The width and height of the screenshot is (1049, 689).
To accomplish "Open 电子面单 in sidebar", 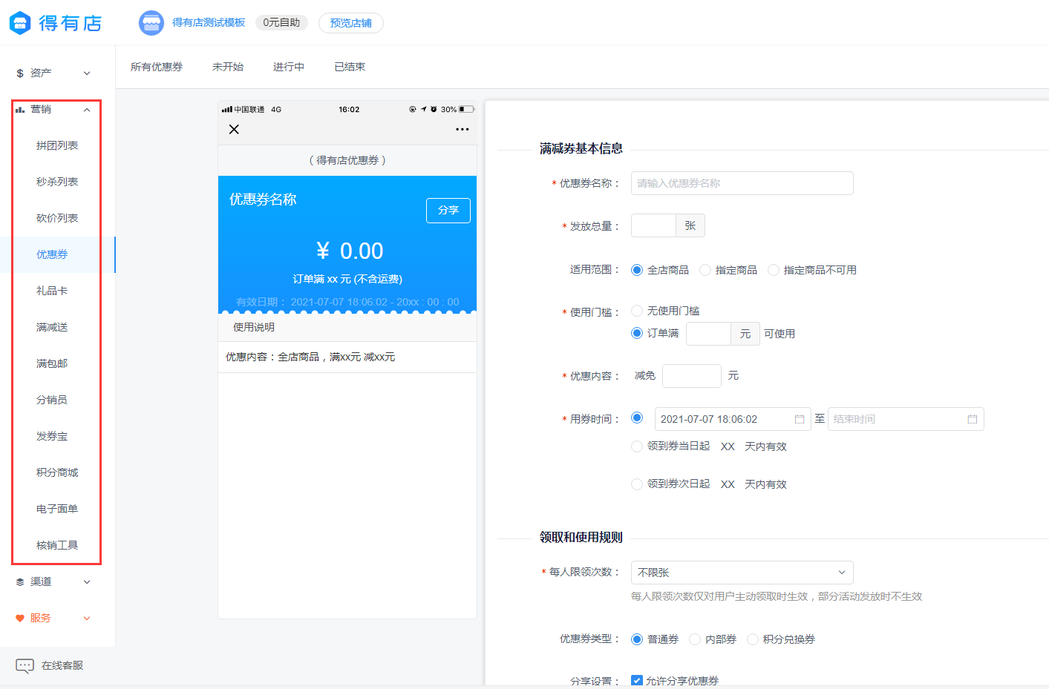I will tap(57, 510).
